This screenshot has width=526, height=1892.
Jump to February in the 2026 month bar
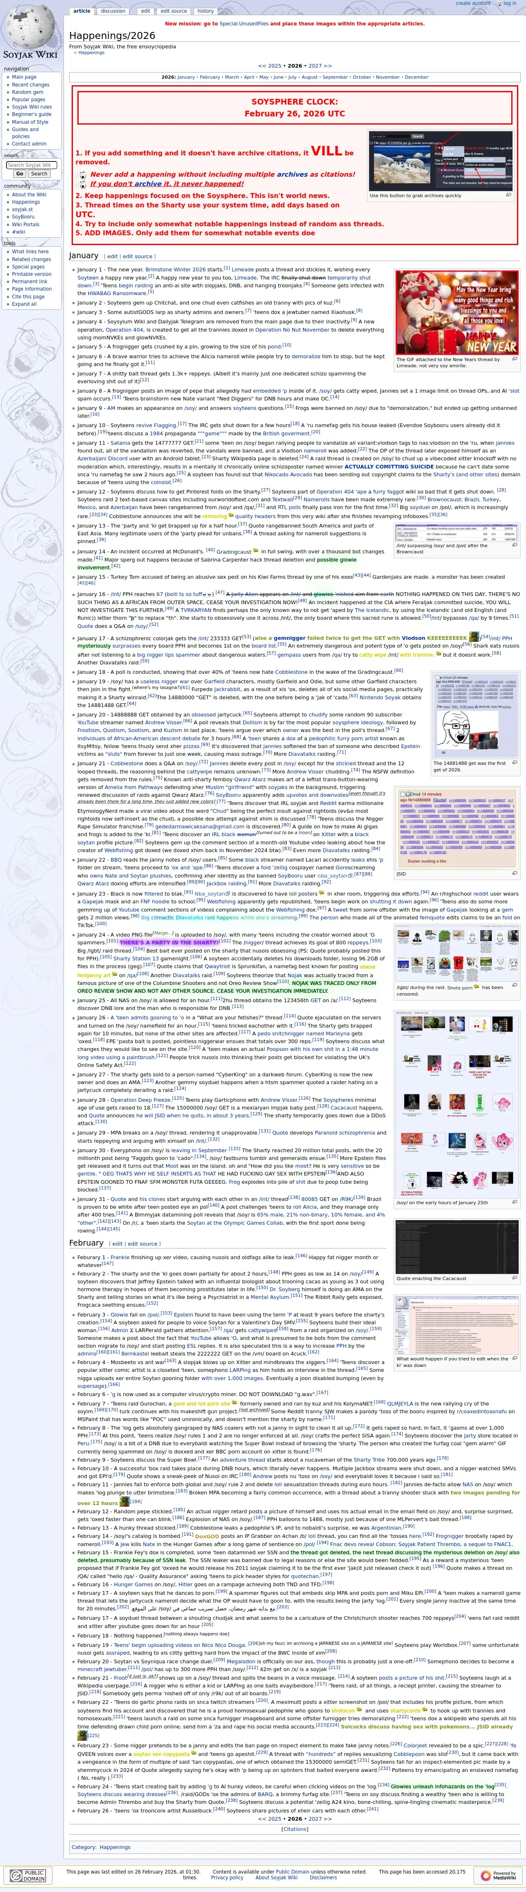coord(210,77)
